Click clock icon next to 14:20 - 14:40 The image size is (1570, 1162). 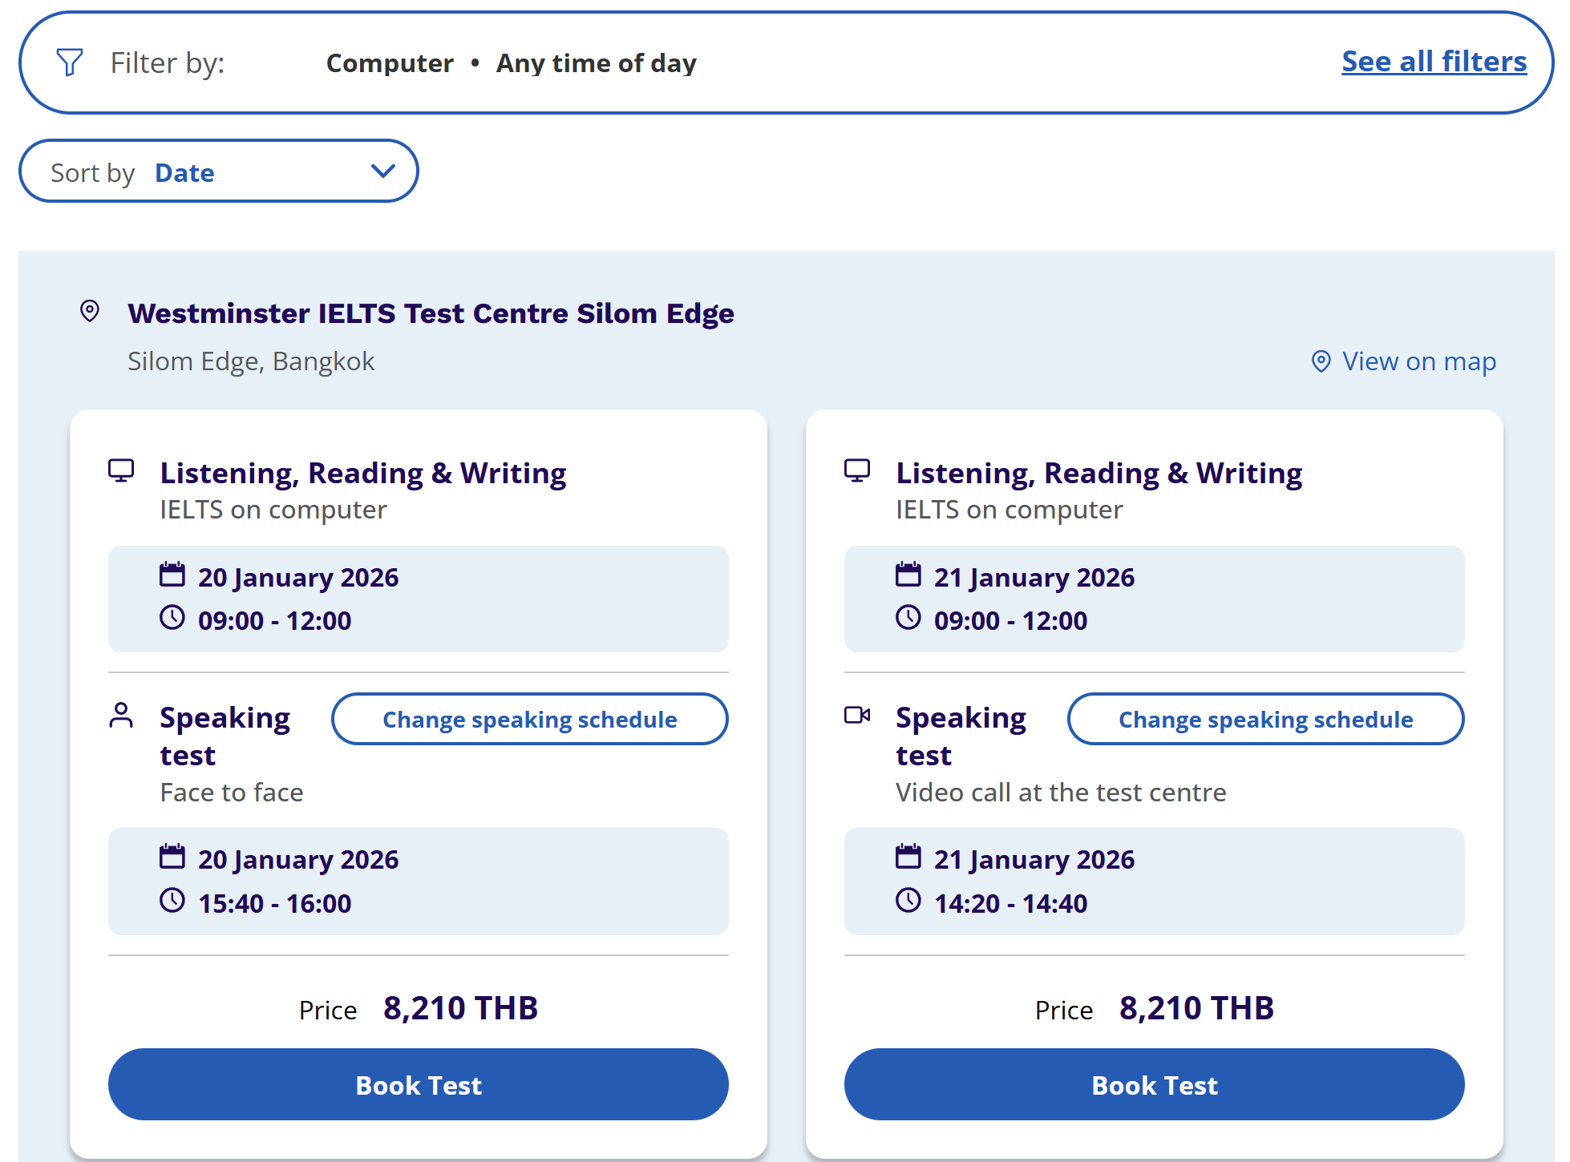908,901
